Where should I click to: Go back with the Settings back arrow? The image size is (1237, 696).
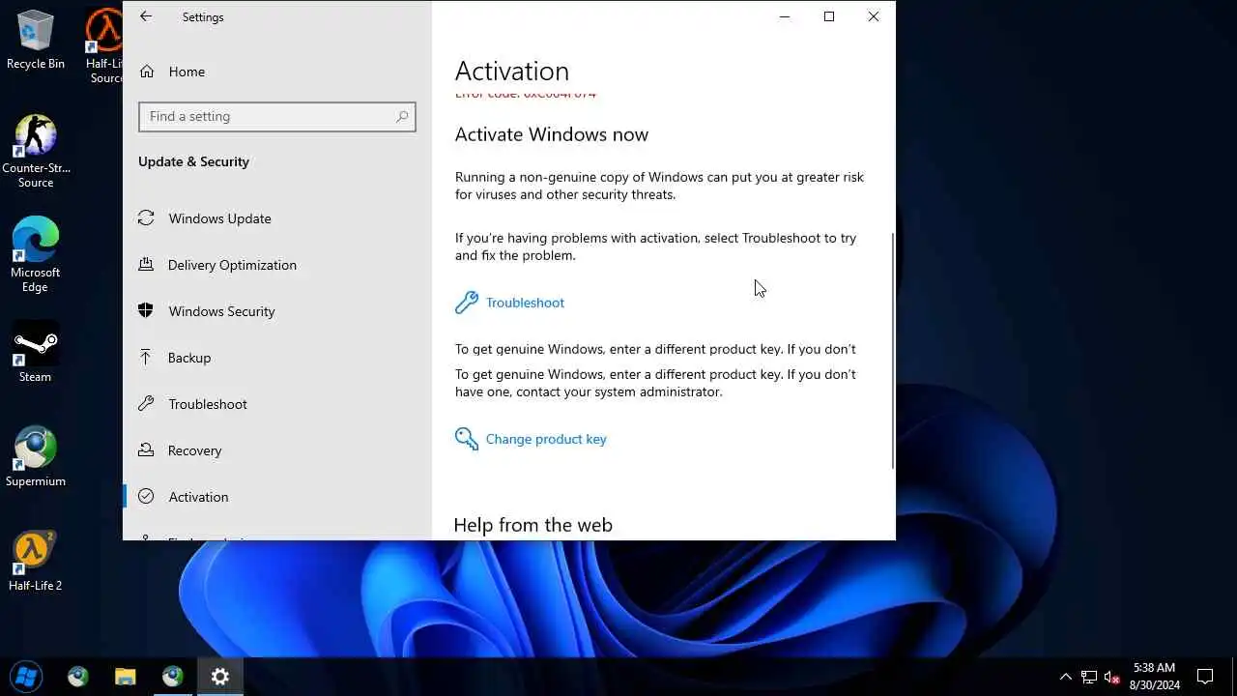pos(146,16)
